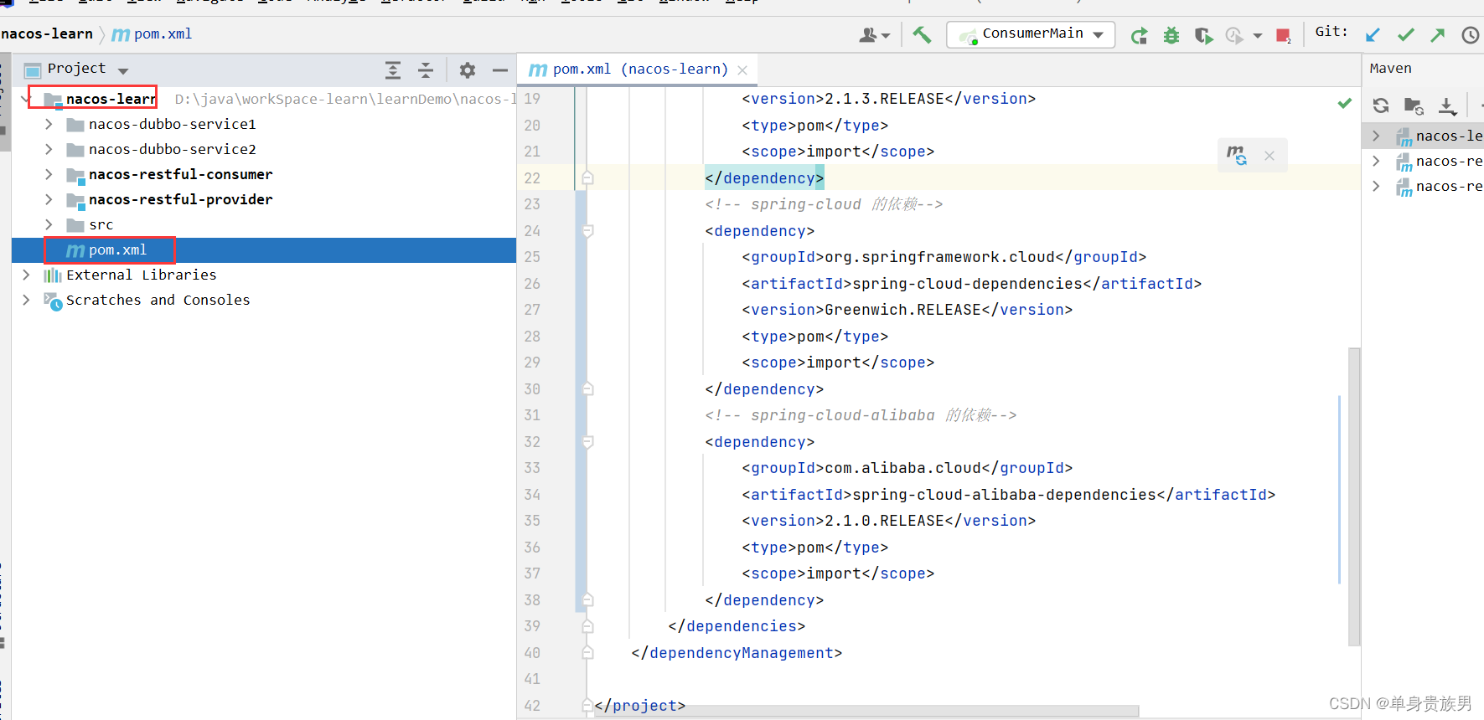Dismiss the floating Maven reload popup
The height and width of the screenshot is (720, 1484).
1269,156
